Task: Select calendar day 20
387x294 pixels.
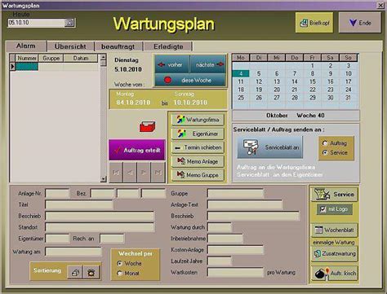Action: 277,90
